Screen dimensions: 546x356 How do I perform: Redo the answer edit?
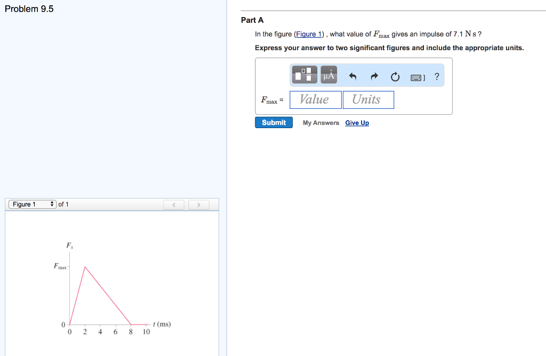pos(373,75)
